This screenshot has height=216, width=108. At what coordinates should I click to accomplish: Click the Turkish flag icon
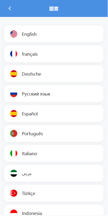(x=14, y=193)
